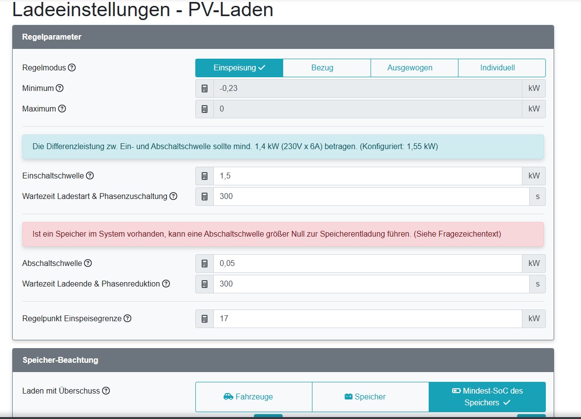Viewport: 581px width, 419px height.
Task: Choose Fahrzeuge for surplus charging
Action: coord(253,397)
